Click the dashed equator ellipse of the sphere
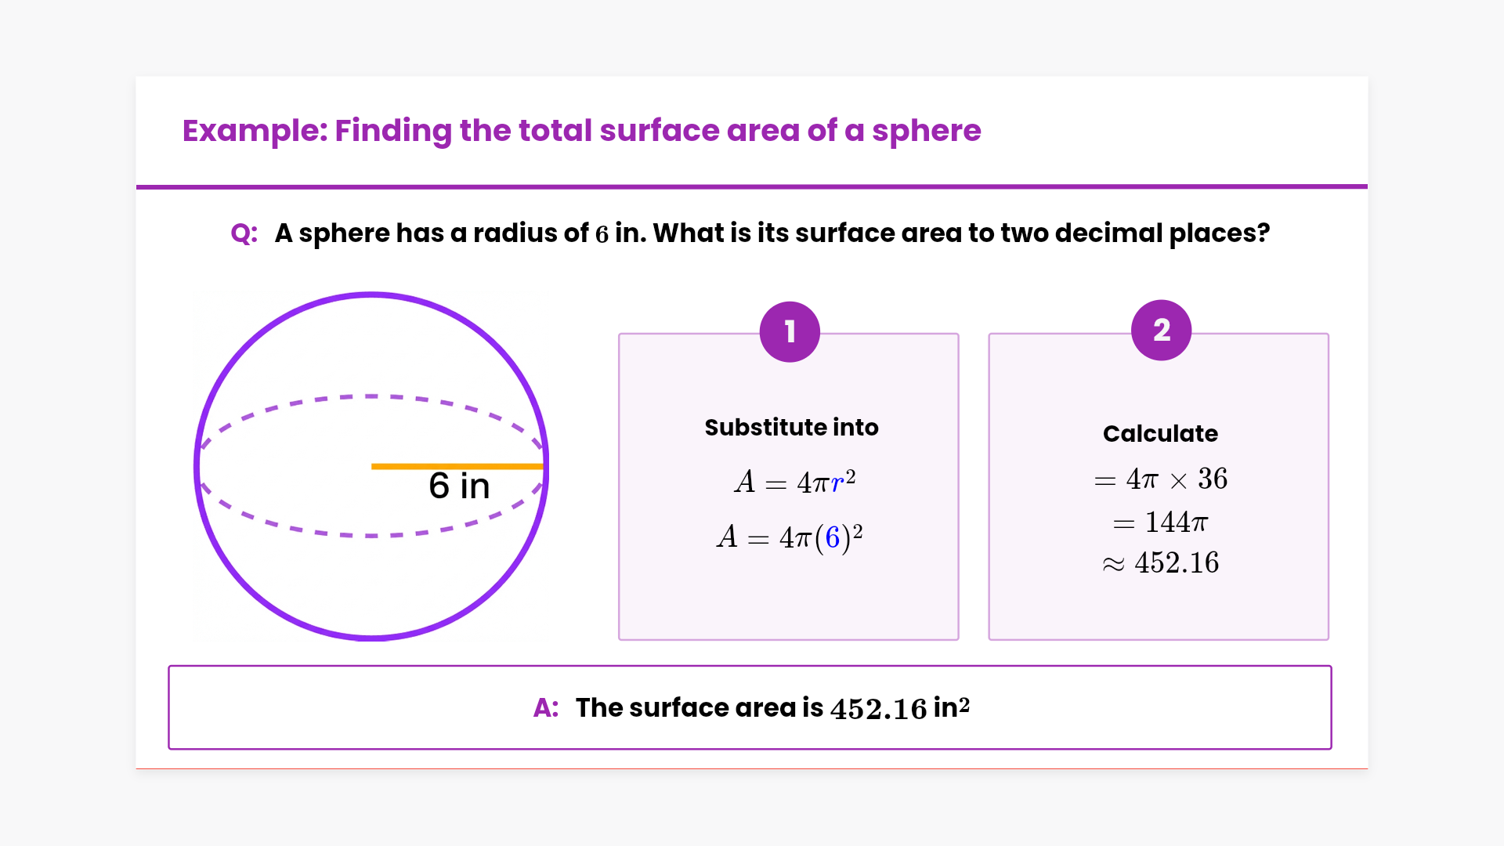This screenshot has width=1504, height=846. [371, 397]
